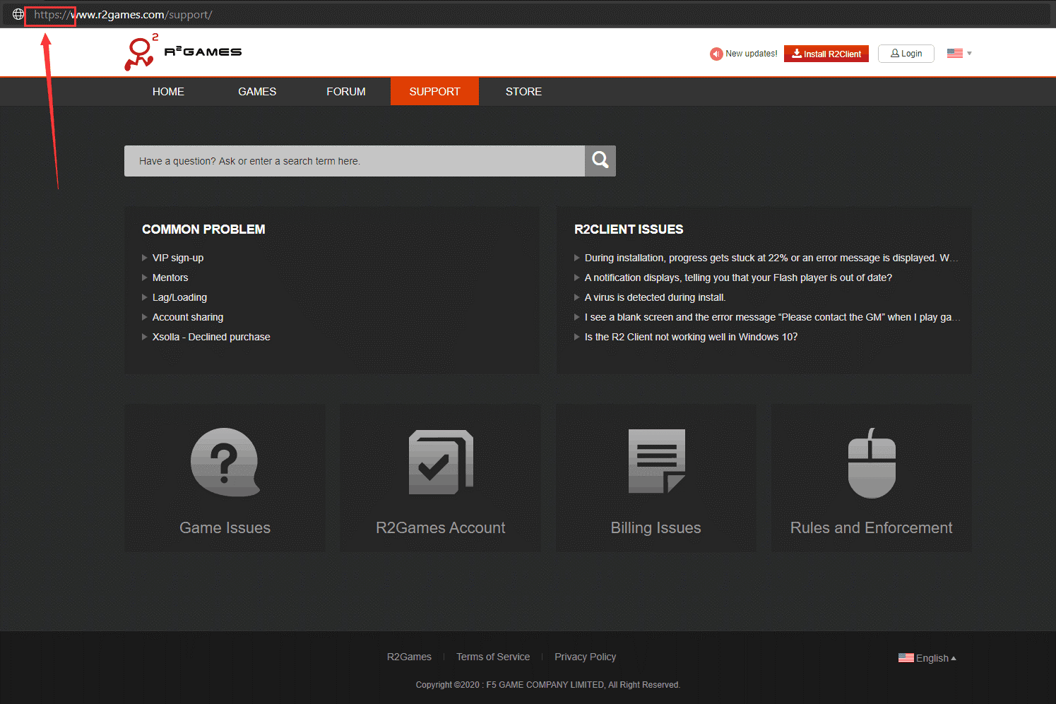Open the STORE menu item
The height and width of the screenshot is (704, 1056).
point(523,92)
